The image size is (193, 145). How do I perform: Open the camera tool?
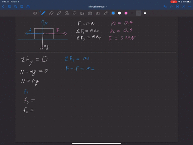click(x=90, y=13)
